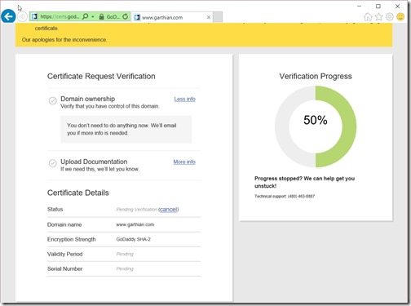The height and width of the screenshot is (306, 411).
Task: Close the www.garthian.com tab
Action: pyautogui.click(x=209, y=17)
